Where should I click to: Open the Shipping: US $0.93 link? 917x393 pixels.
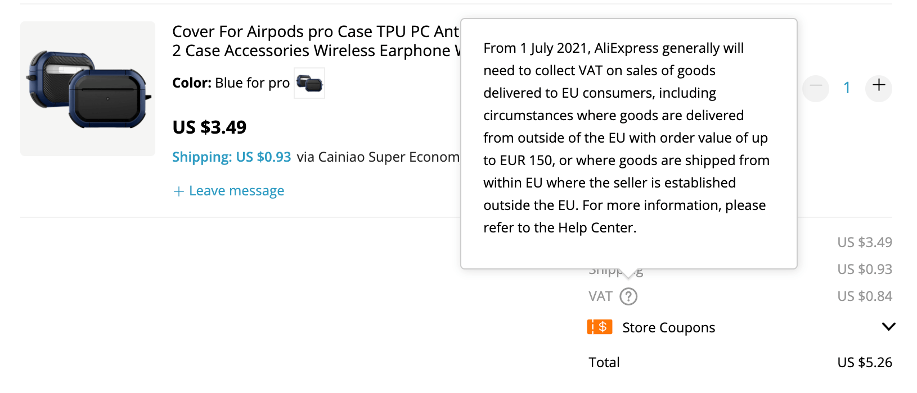[x=232, y=157]
